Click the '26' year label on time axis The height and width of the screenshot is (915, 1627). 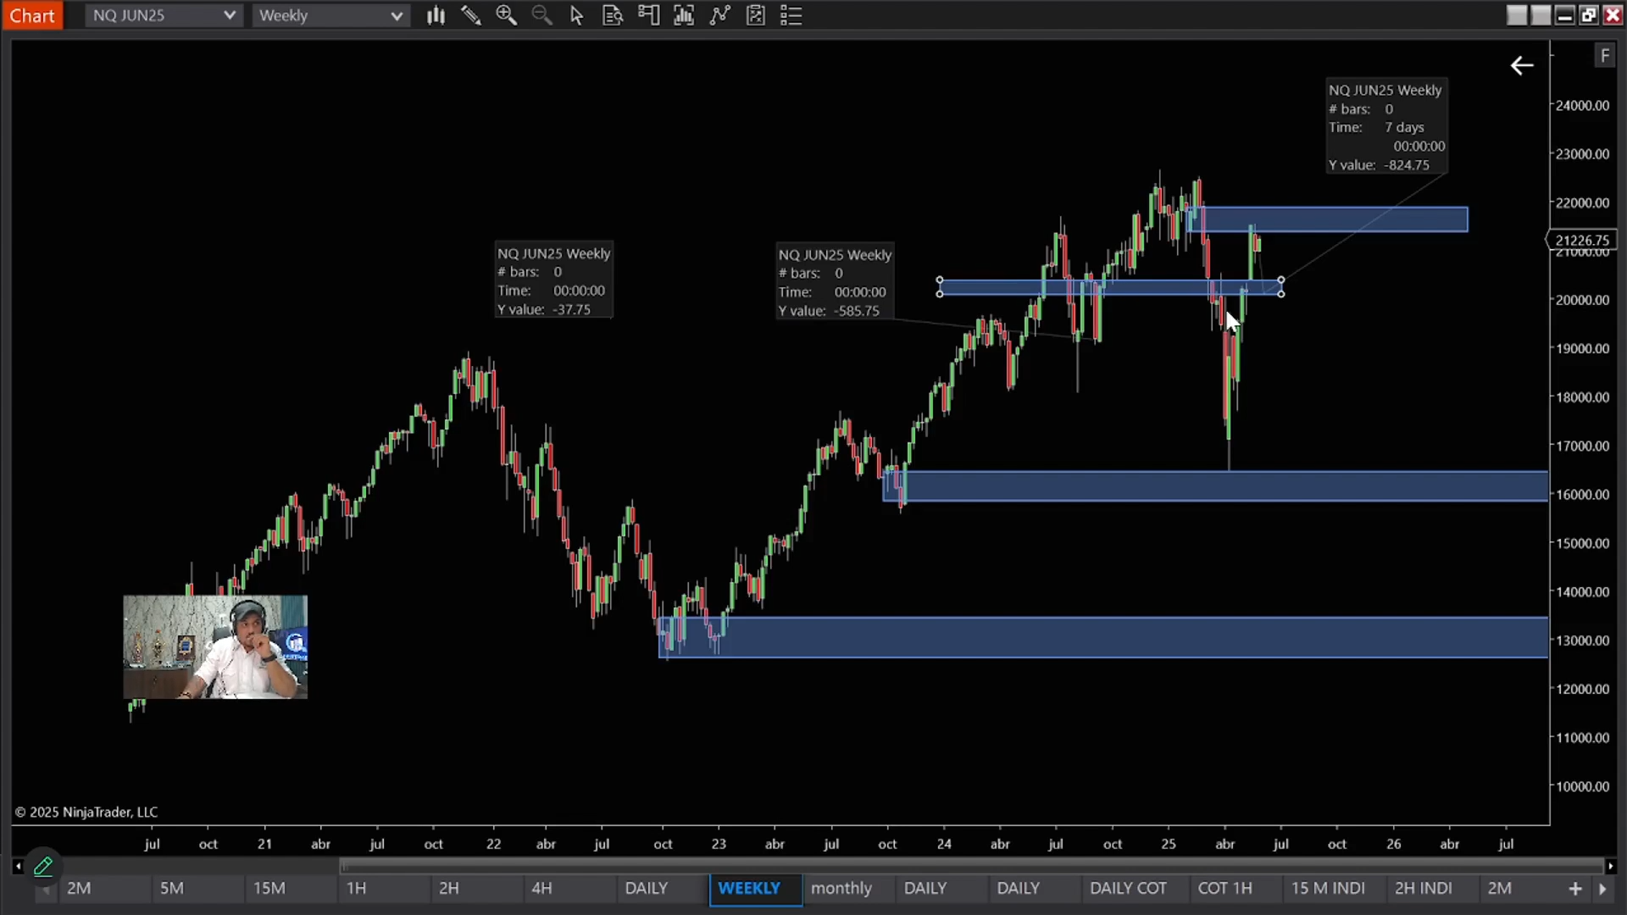pyautogui.click(x=1394, y=844)
